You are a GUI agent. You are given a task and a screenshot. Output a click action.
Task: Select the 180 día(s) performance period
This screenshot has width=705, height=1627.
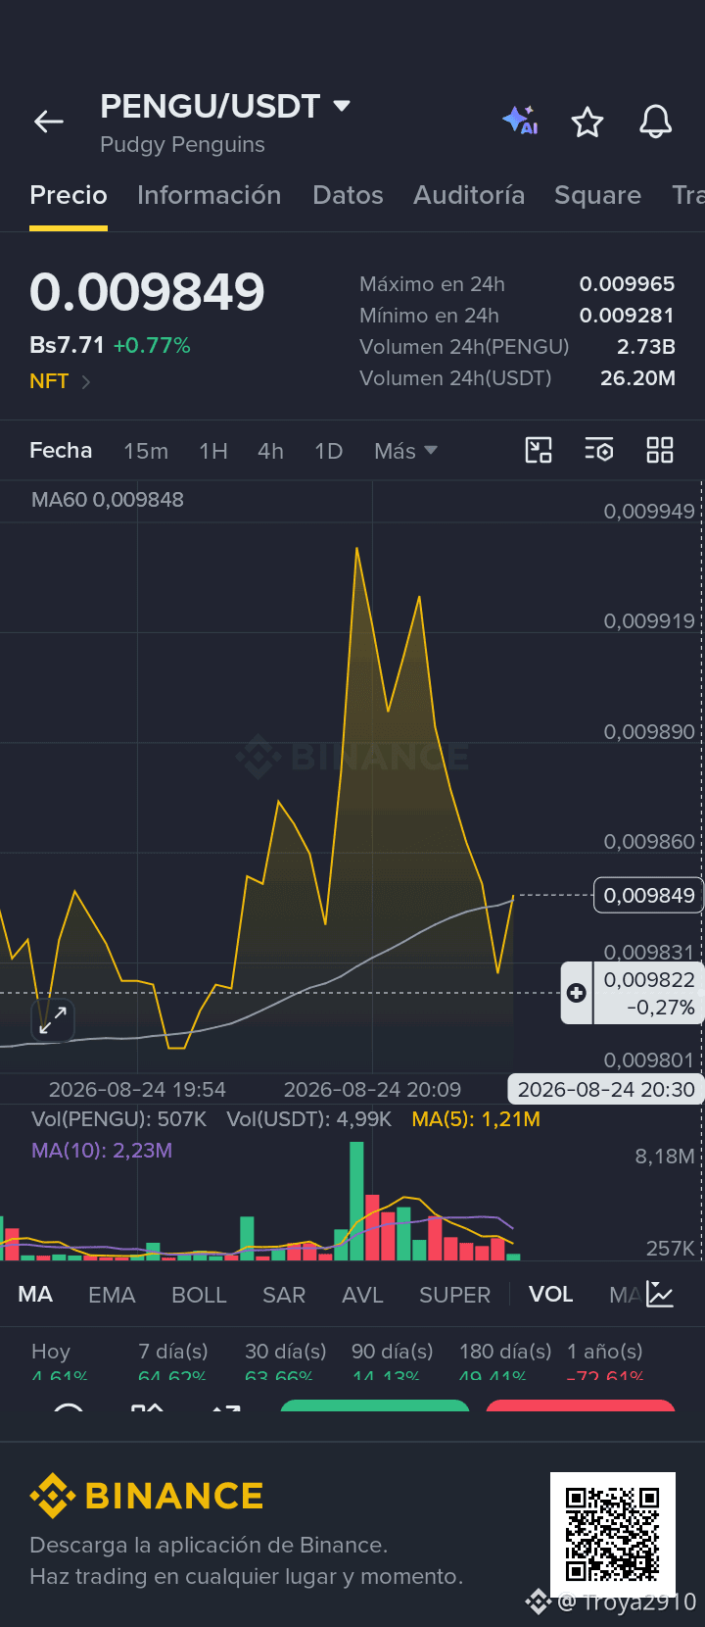[505, 1361]
